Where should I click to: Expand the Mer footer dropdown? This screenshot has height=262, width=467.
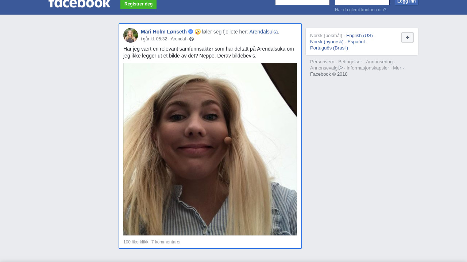[398, 68]
